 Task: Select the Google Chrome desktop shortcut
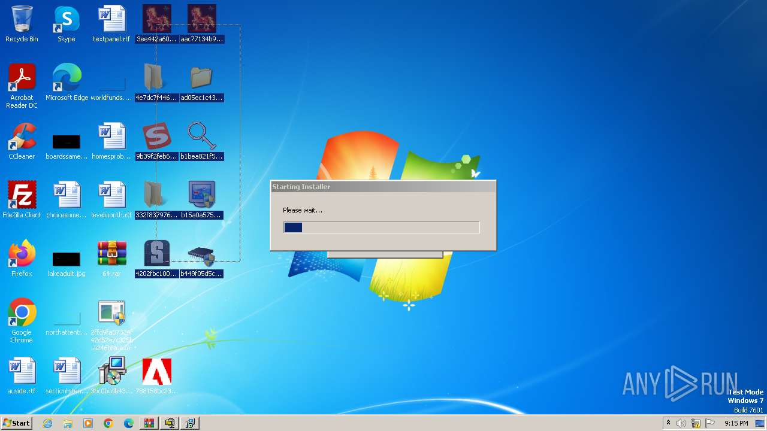pos(22,321)
